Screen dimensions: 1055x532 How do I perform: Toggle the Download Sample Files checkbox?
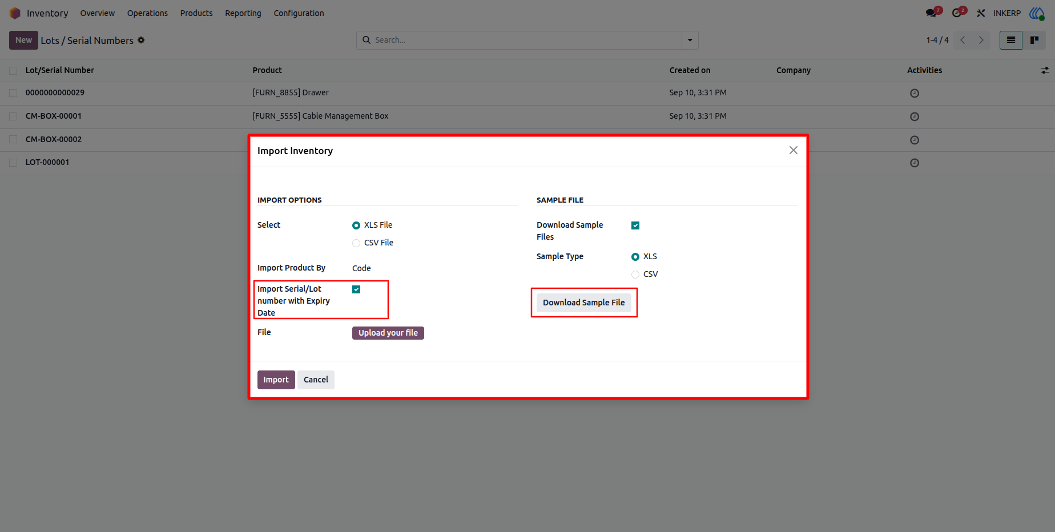point(635,225)
